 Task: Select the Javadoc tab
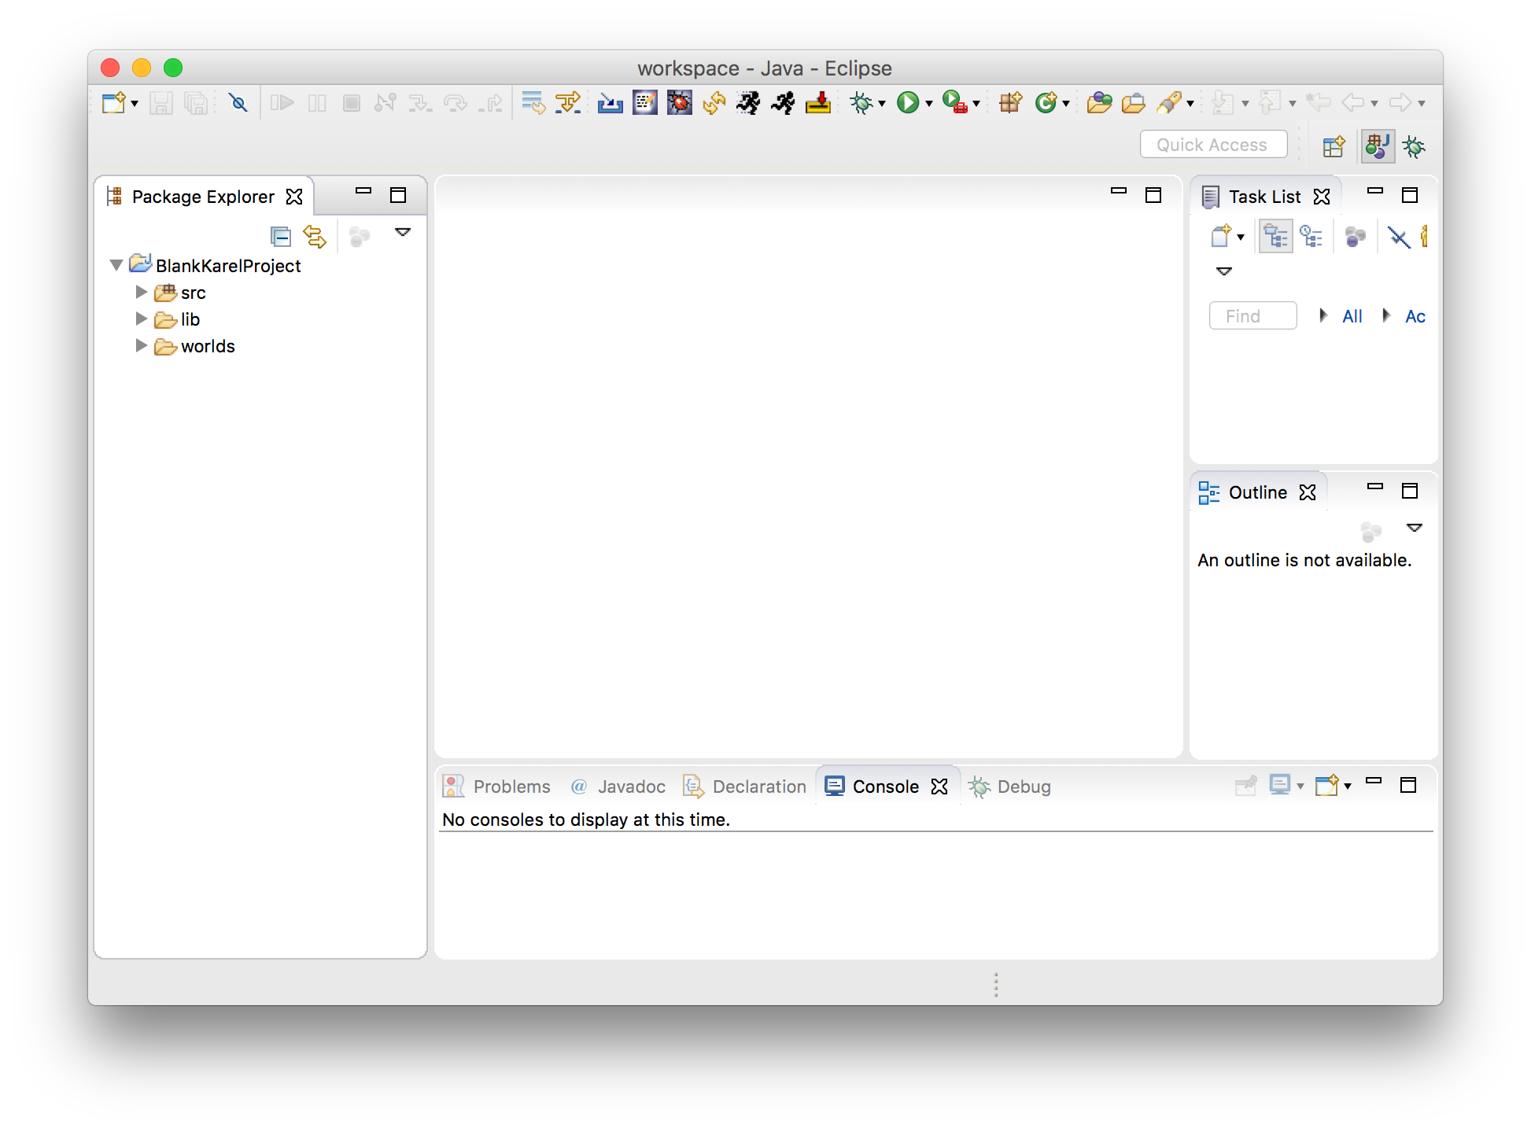(618, 786)
